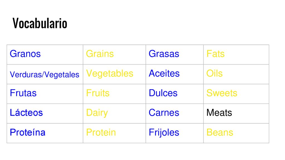Image resolution: width=285 pixels, height=160 pixels.
Task: Click the Proteína cell
Action: click(x=45, y=133)
